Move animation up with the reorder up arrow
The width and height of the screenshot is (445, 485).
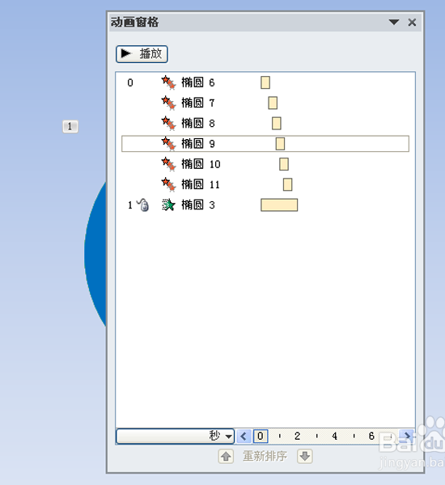(226, 456)
